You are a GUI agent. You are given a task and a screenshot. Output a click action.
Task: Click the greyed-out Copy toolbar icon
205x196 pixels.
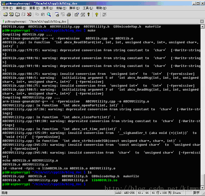[x=37, y=14]
